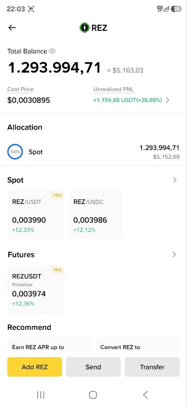Select the 100% Spot allocation ring
Viewport: 187px width, 406px height.
click(15, 152)
